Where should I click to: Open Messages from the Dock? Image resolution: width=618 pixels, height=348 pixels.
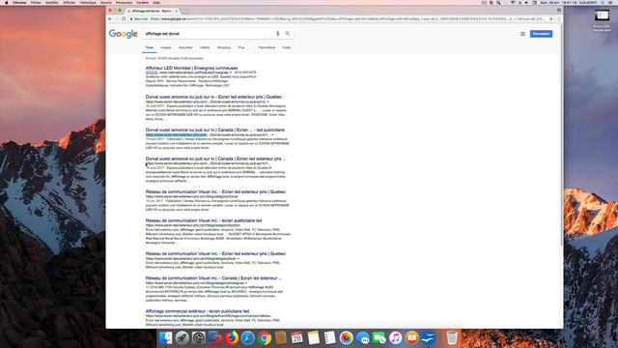(363, 337)
